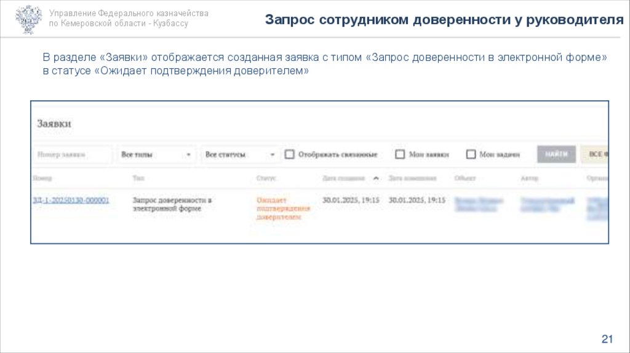This screenshot has width=630, height=353.
Task: Enable Отображать связанные checkbox
Action: point(289,154)
